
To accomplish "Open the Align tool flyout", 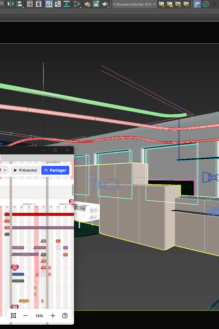I will click(x=19, y=4).
